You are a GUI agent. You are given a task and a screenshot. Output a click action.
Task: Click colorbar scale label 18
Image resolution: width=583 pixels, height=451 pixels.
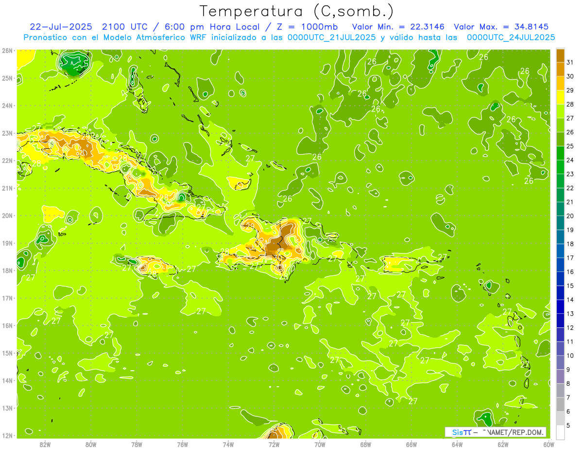pos(570,244)
